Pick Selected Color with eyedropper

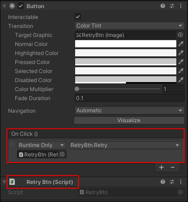(x=181, y=71)
